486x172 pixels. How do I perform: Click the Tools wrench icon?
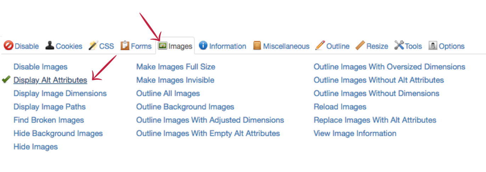(x=399, y=46)
